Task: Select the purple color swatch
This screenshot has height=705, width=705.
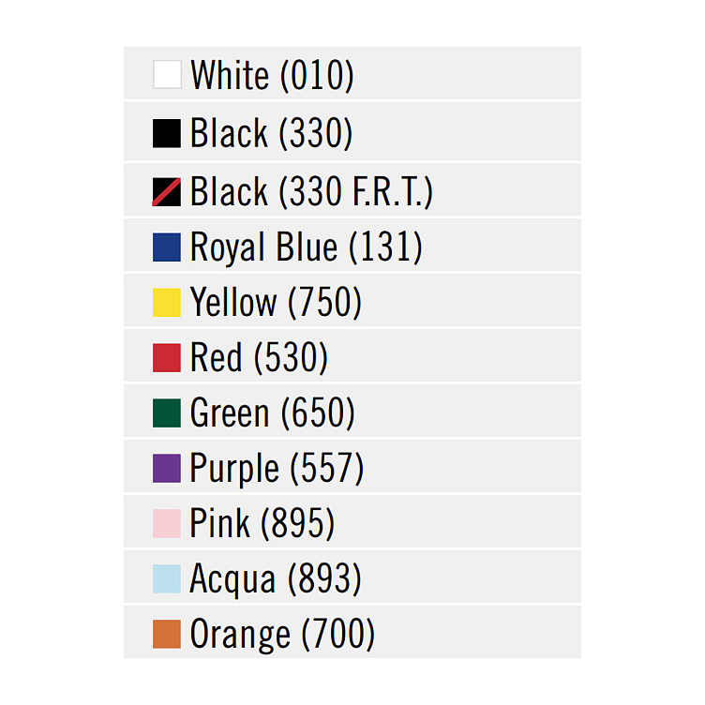Action: tap(167, 468)
